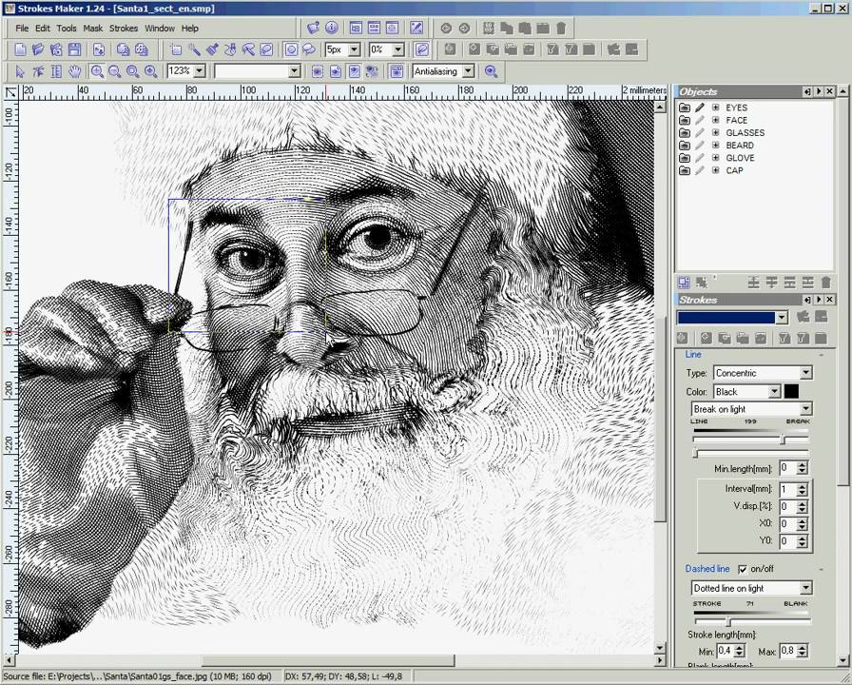
Task: Toggle the Dashed line on/off checkbox
Action: pos(745,569)
